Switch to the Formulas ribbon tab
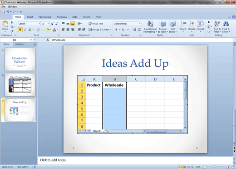The width and height of the screenshot is (236, 169). click(x=62, y=17)
